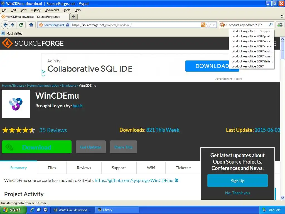The image size is (285, 214).
Task: Expand the Tickets dropdown tab
Action: pos(183,168)
